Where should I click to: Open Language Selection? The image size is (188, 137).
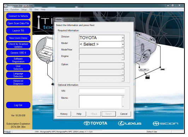[18, 75]
